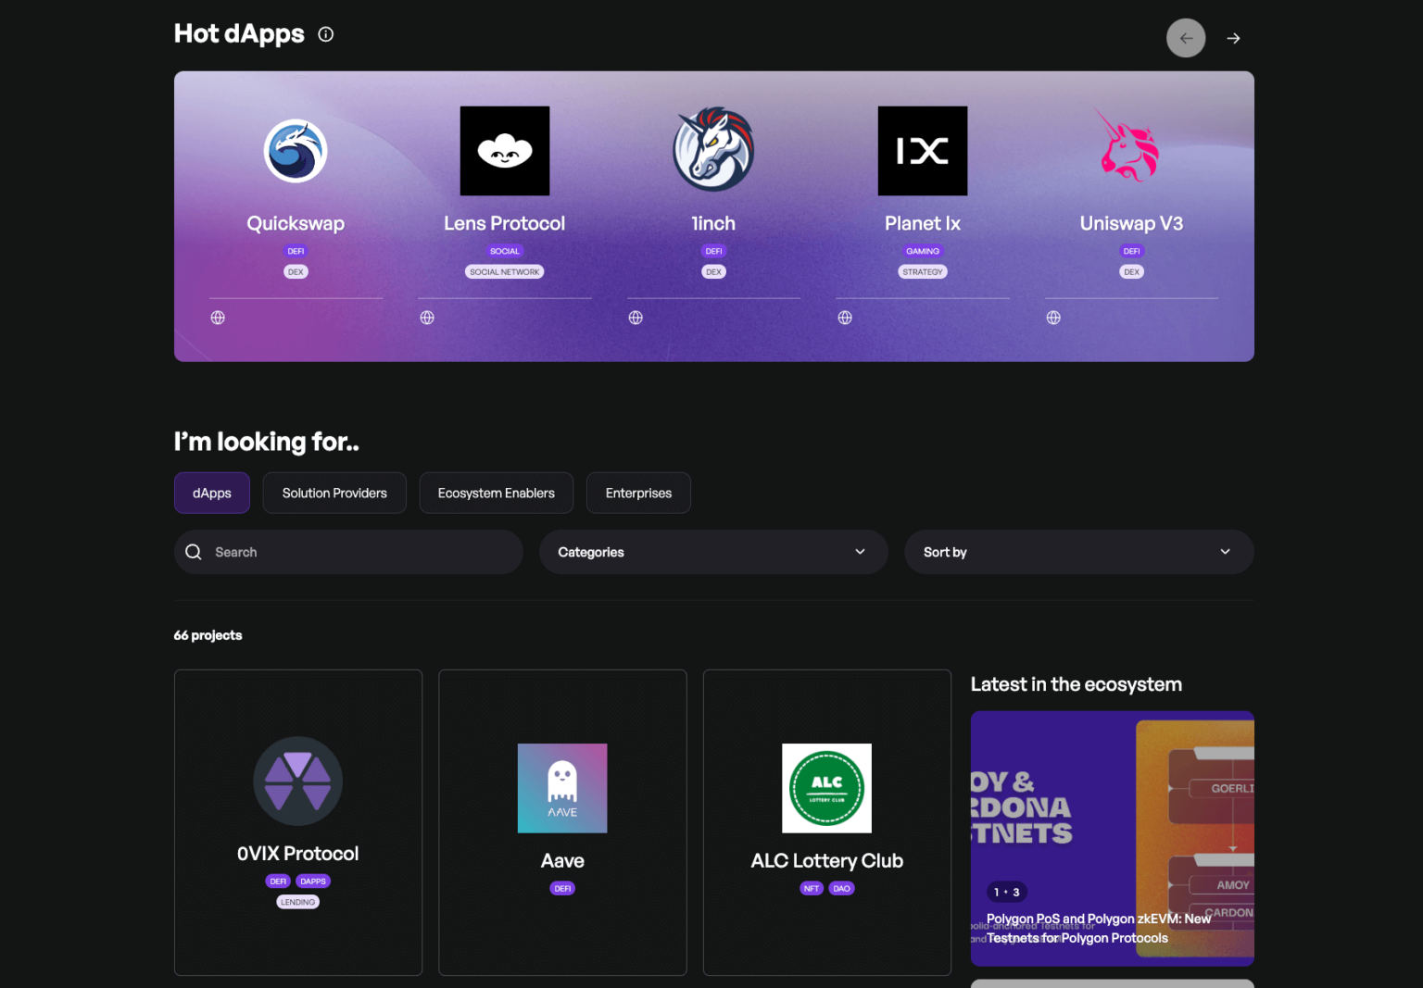The width and height of the screenshot is (1423, 988).
Task: Click the 1 of 3 carousel position indicator
Action: coord(1007,892)
